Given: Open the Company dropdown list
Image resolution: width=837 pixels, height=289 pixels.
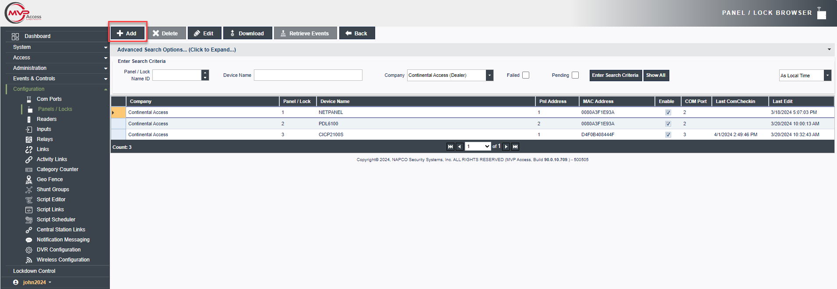Looking at the screenshot, I should [x=489, y=76].
